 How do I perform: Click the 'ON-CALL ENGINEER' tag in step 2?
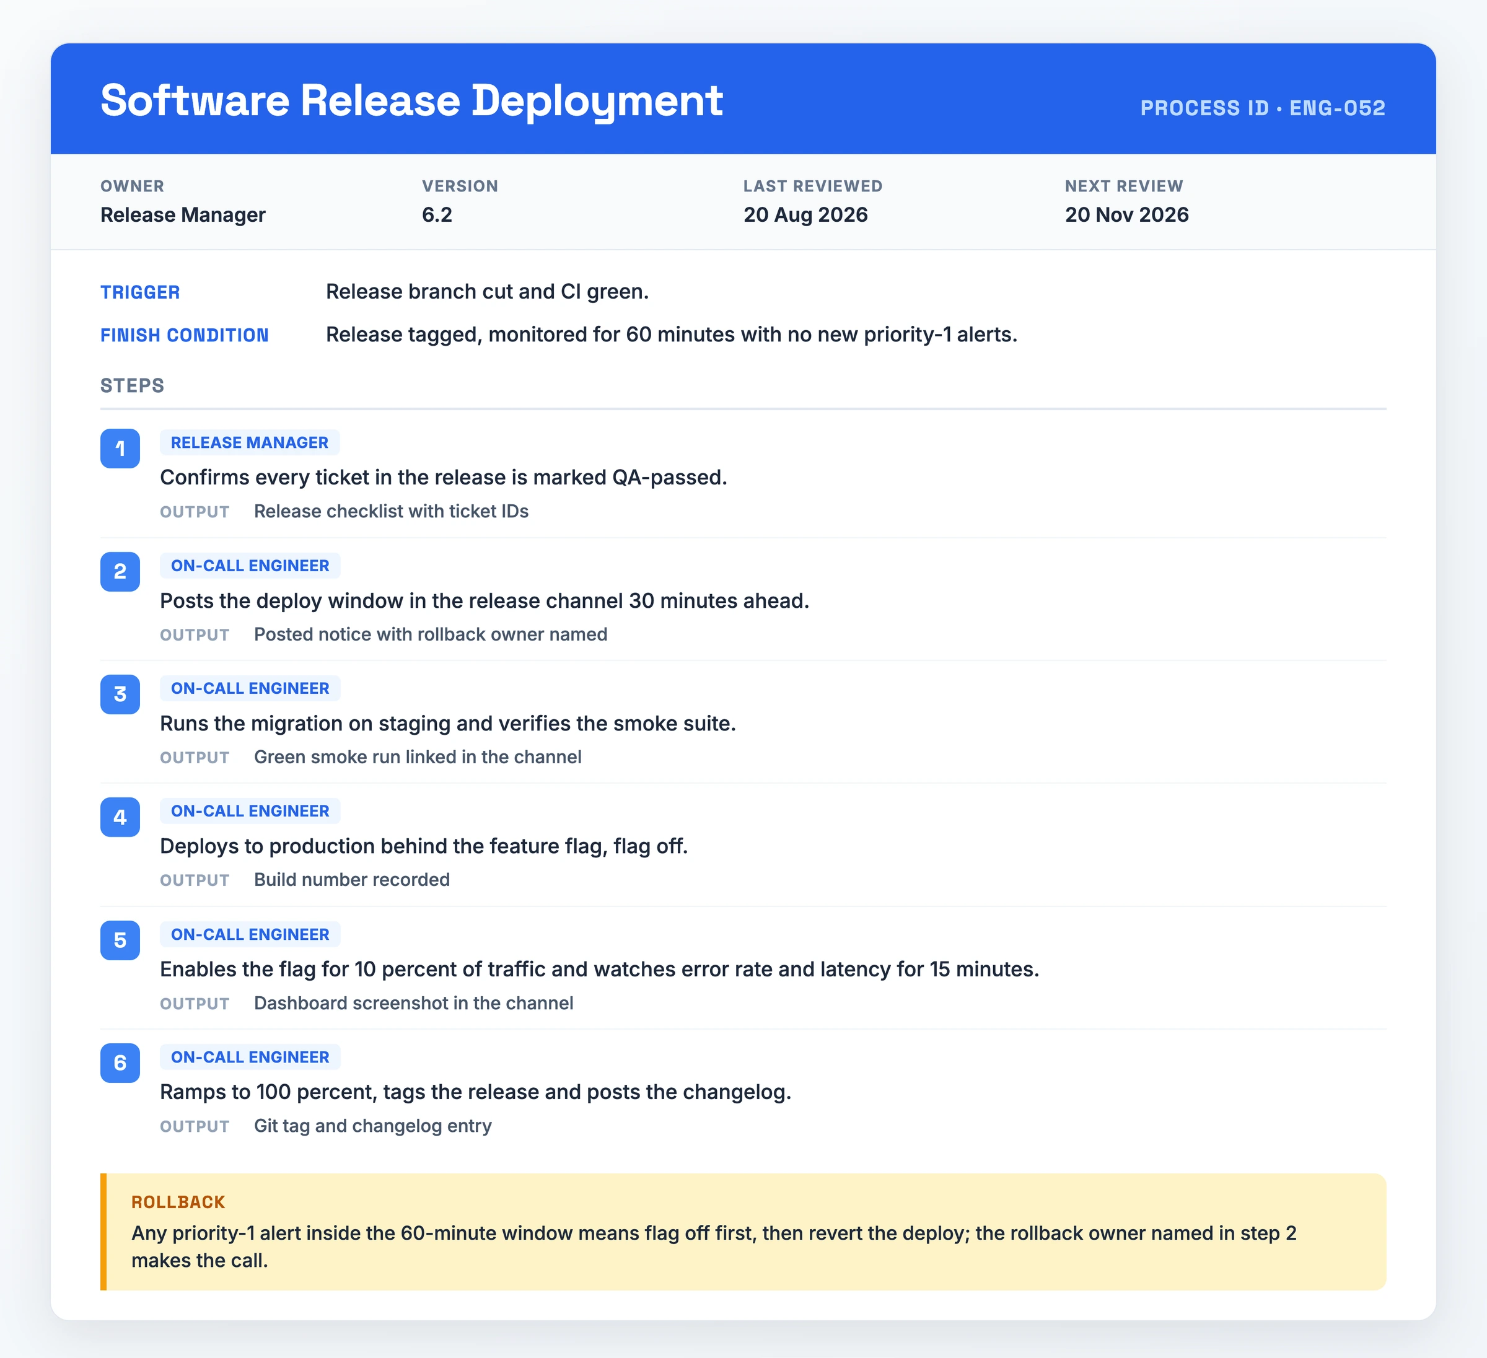250,566
